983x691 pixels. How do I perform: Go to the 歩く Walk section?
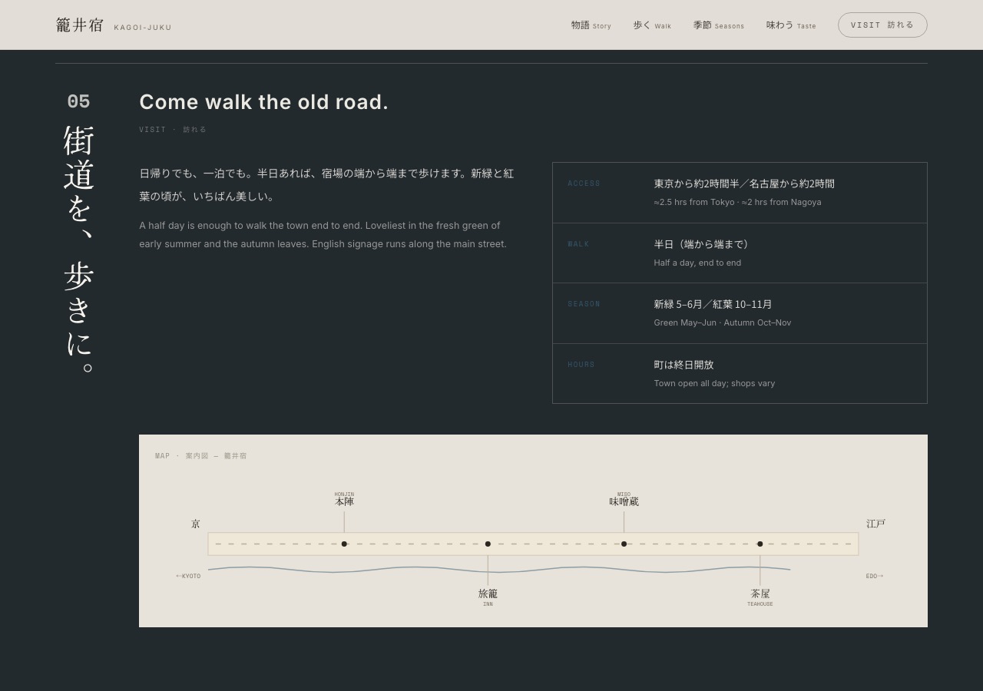coord(652,25)
